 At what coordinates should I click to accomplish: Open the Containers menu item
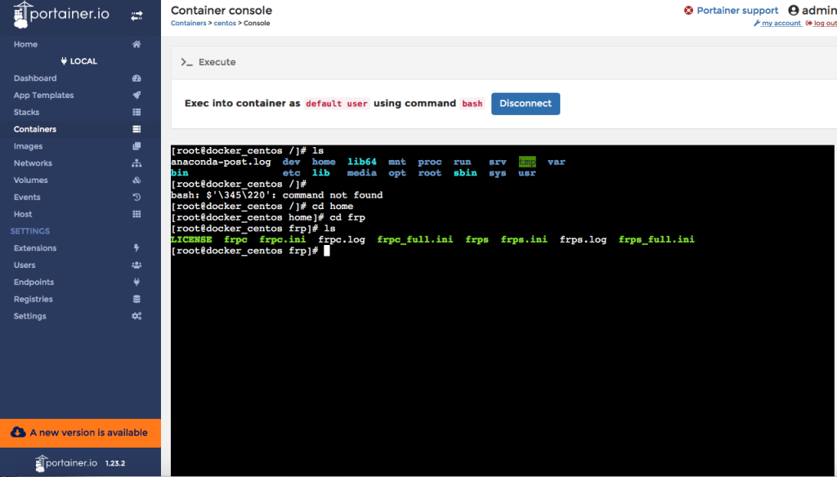click(35, 129)
